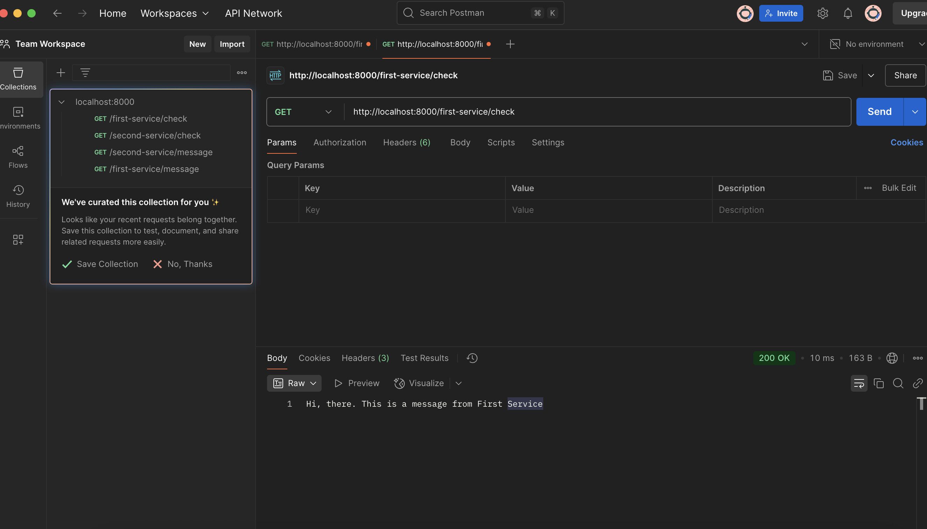Open the Test Results response tab
Image resolution: width=927 pixels, height=529 pixels.
[x=424, y=358]
